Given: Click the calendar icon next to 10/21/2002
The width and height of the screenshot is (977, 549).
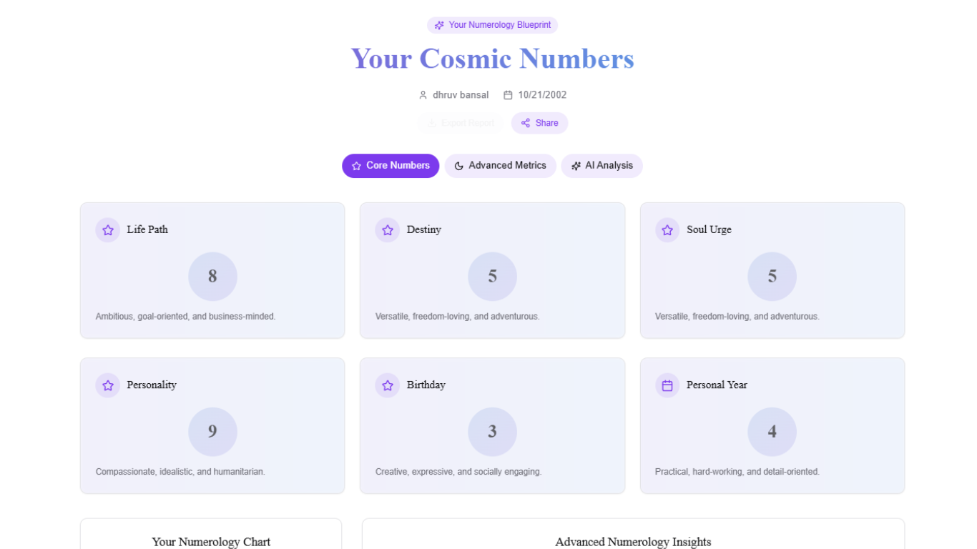Looking at the screenshot, I should [x=508, y=95].
